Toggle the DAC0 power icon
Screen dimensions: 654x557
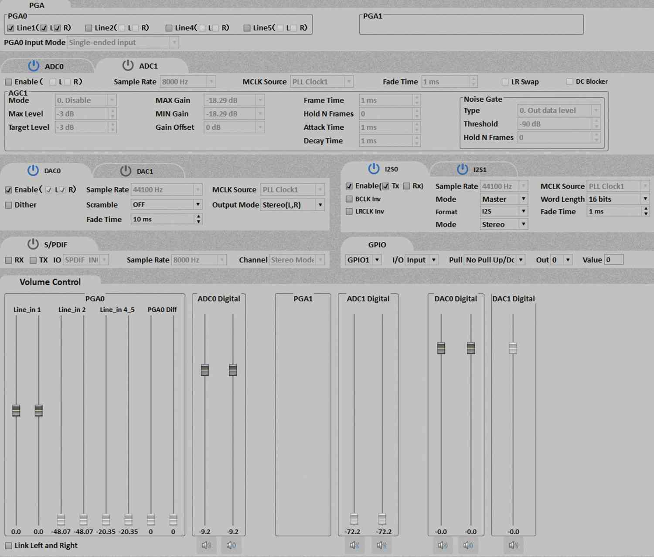click(33, 171)
